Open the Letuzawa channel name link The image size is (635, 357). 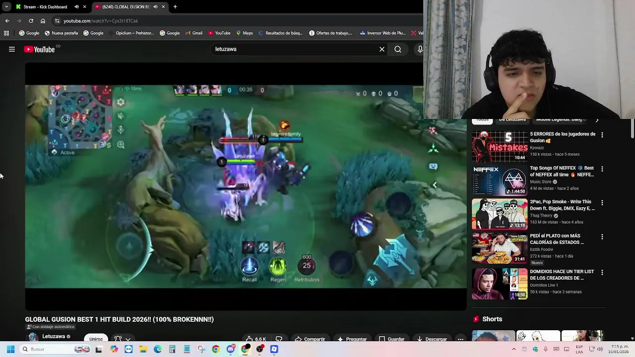[54, 336]
